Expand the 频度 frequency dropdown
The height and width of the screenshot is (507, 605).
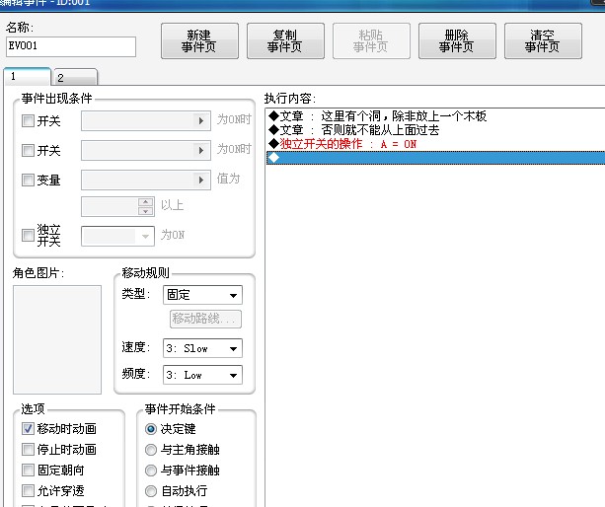[202, 375]
